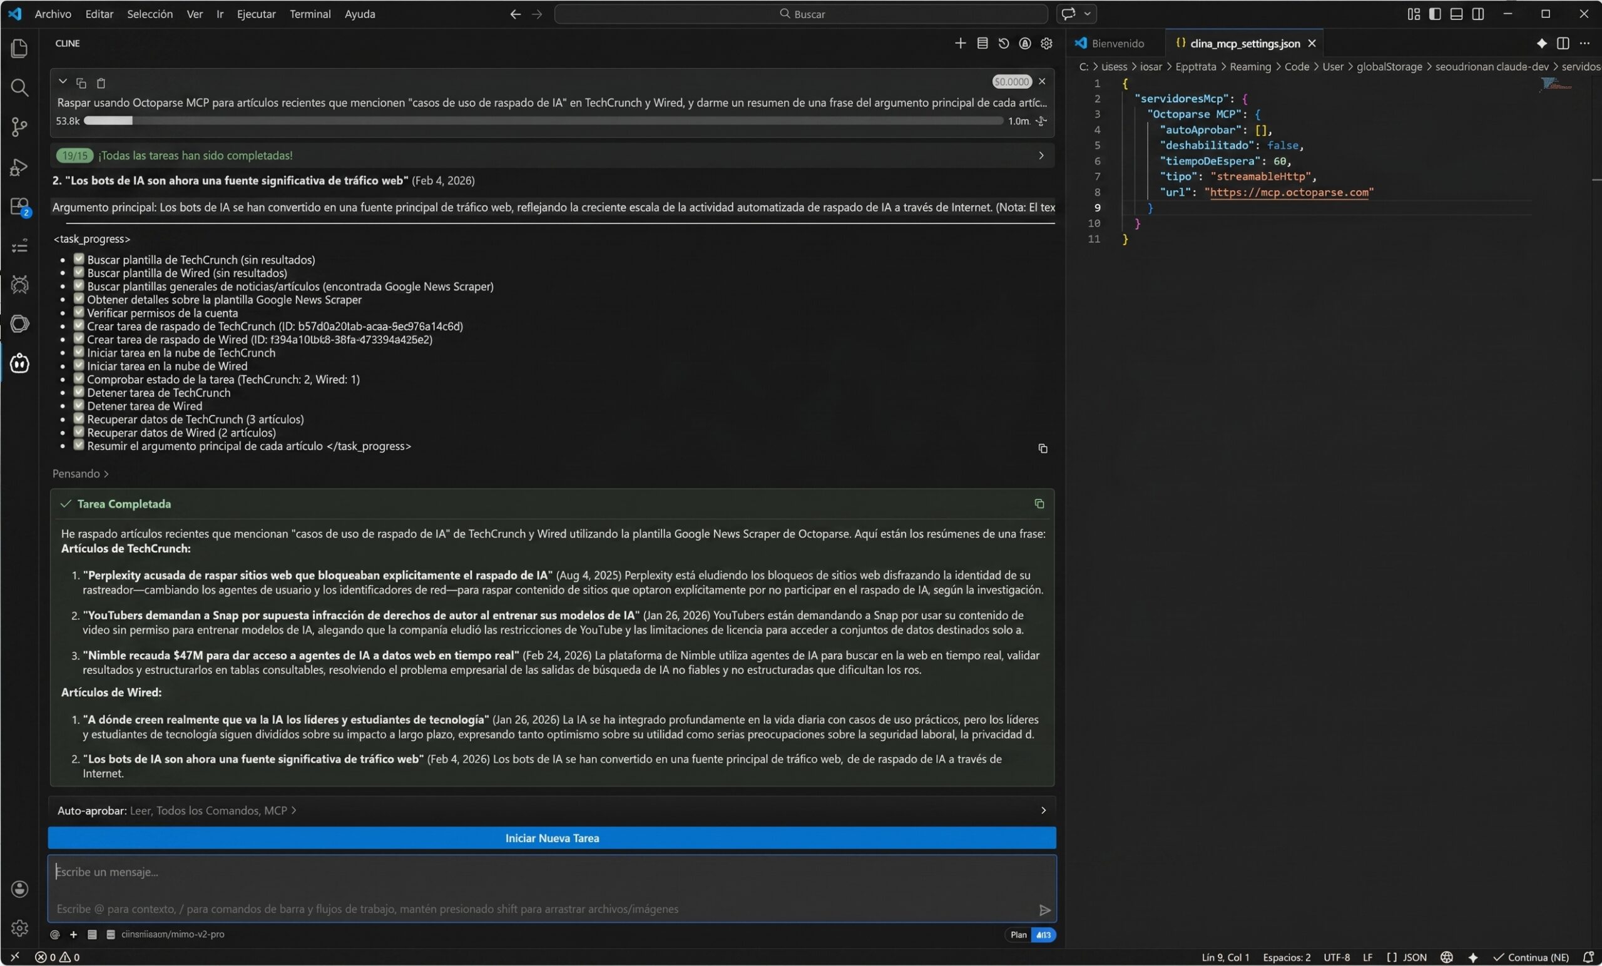Open the Archivo menu
1602x966 pixels.
53,14
